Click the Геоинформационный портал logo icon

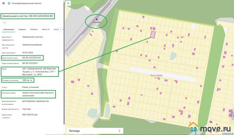coord(9,3)
